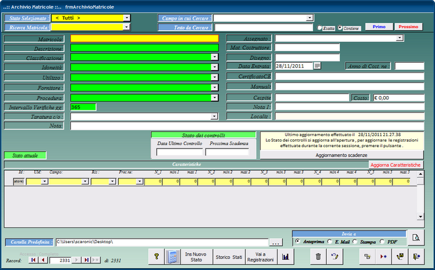Select the Contiene search option
435x270 pixels.
click(340, 27)
